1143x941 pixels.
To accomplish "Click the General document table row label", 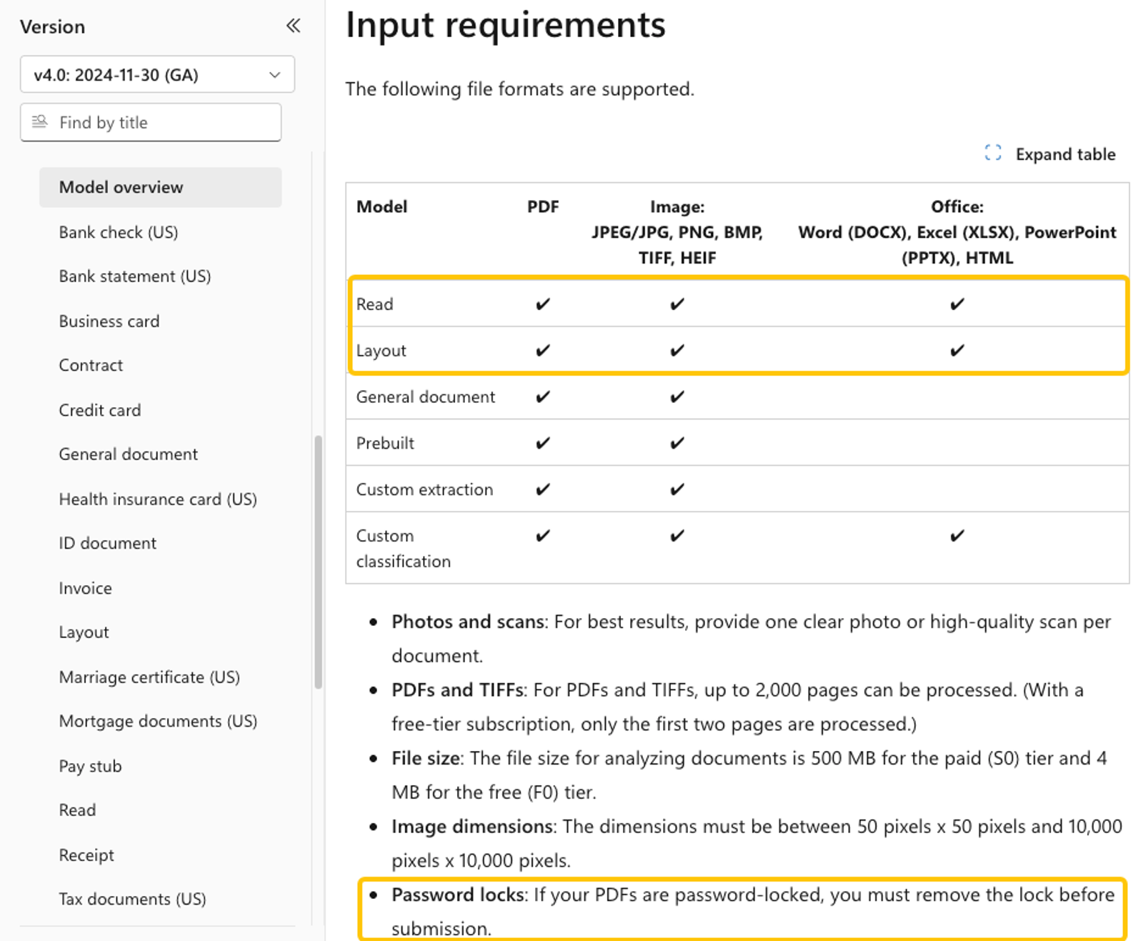I will [426, 397].
